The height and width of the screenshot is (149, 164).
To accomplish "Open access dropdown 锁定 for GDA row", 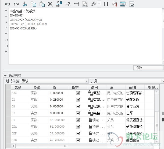I will (97, 127).
